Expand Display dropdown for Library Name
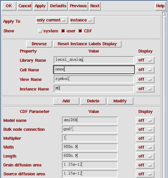 (145, 60)
